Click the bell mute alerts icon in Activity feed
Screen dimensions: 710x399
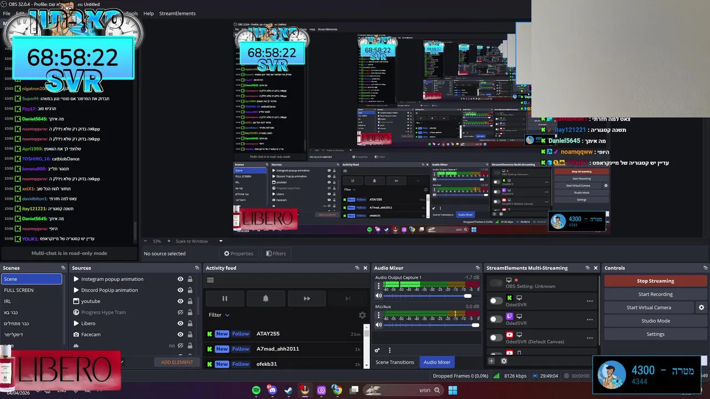[x=266, y=298]
